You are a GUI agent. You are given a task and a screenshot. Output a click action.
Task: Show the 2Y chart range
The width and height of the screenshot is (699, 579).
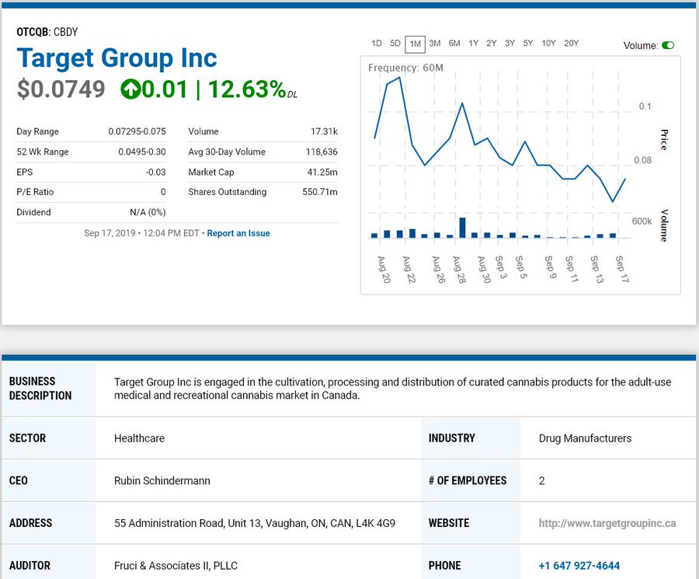(x=492, y=44)
